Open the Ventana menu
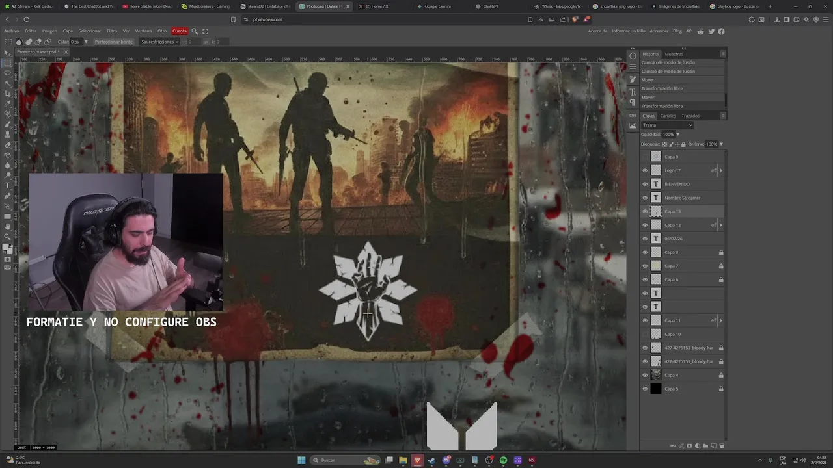The width and height of the screenshot is (833, 468). click(143, 31)
